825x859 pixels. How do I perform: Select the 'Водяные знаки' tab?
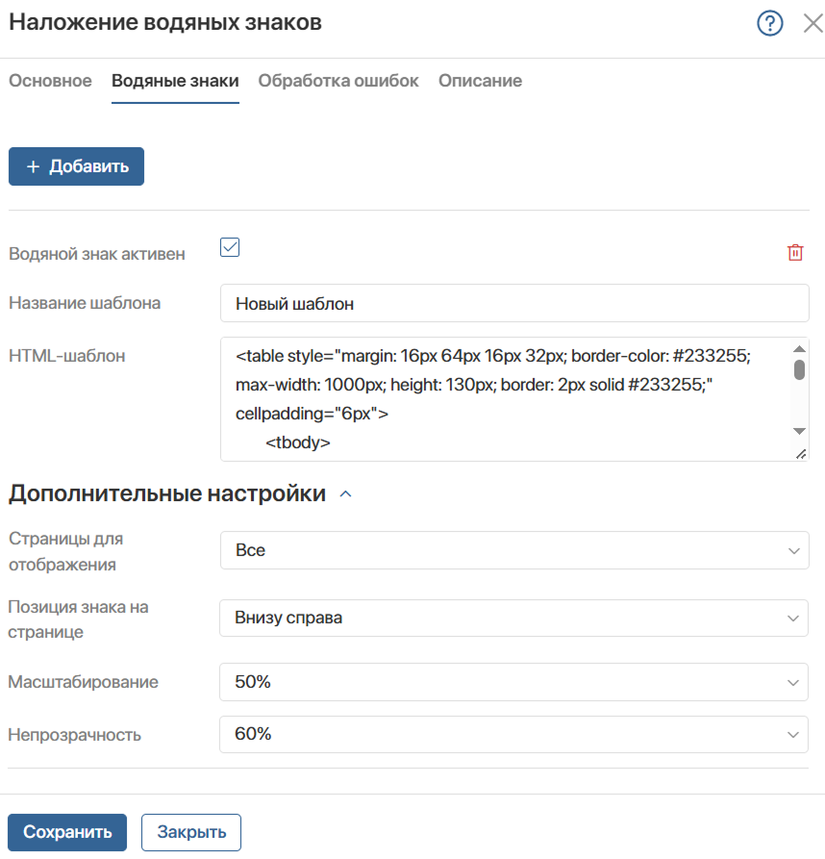[x=175, y=81]
